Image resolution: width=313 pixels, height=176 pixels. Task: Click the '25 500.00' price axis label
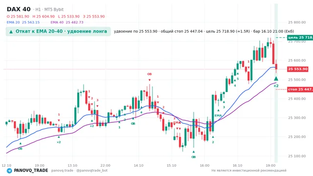click(297, 80)
